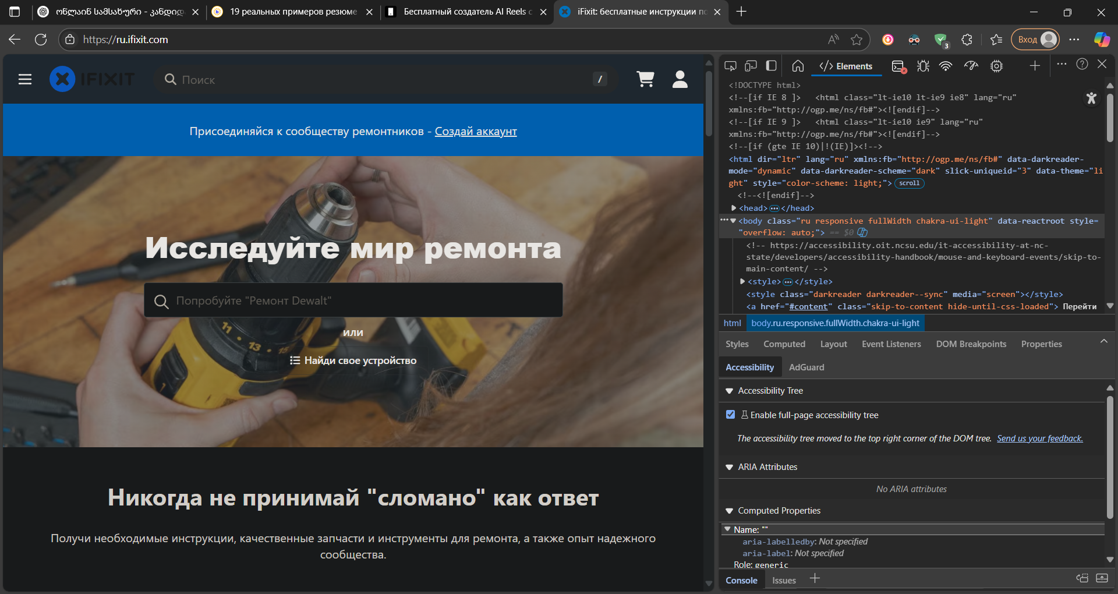Open iFixit user account icon
The width and height of the screenshot is (1118, 594).
pos(680,79)
